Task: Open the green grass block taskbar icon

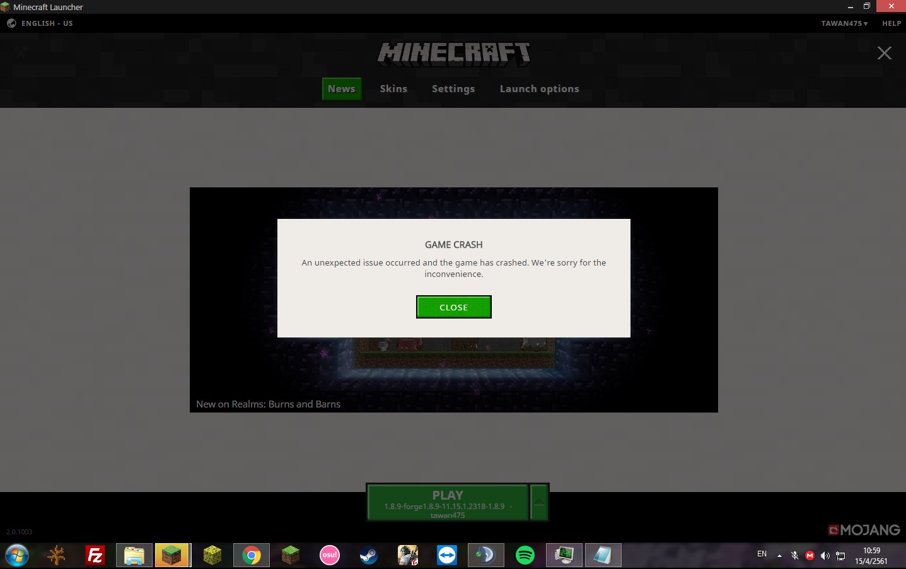Action: [291, 556]
